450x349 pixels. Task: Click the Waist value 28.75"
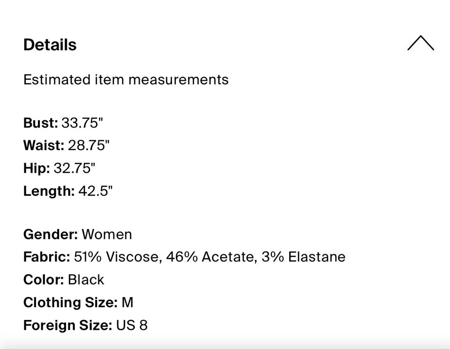(89, 145)
